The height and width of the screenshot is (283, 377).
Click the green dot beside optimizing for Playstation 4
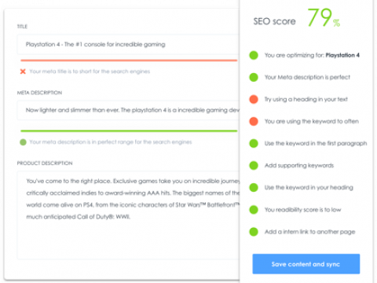pos(254,55)
